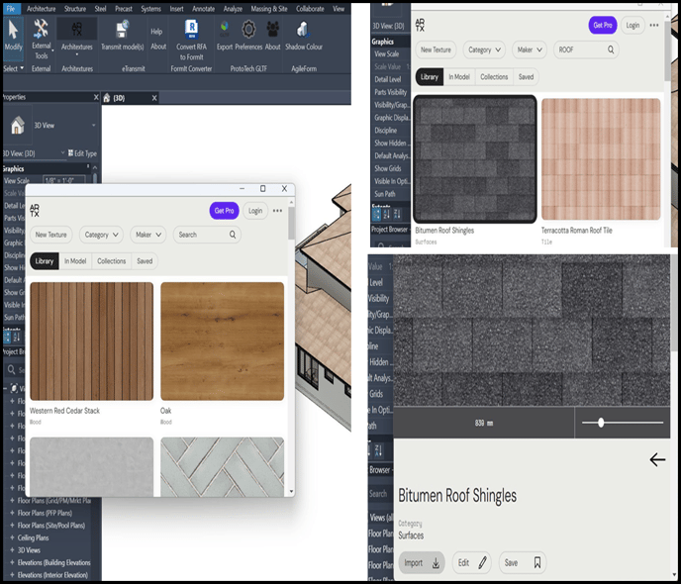
Task: Open Maker dropdown in top-right Architextures panel
Action: [530, 49]
